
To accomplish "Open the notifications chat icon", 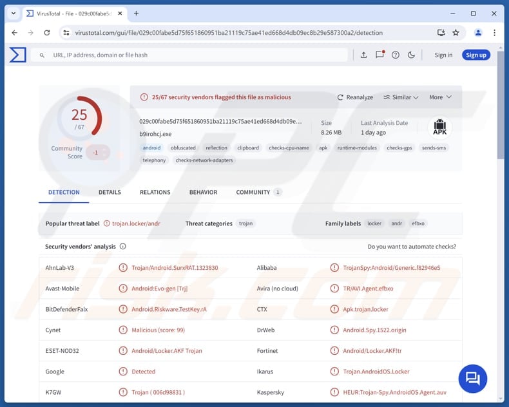I will tap(379, 55).
